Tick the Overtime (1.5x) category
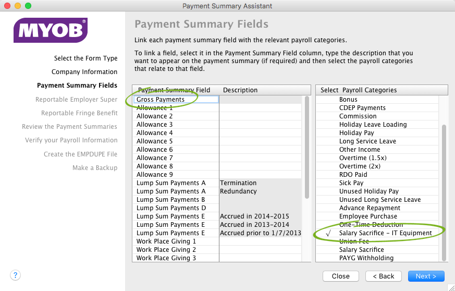This screenshot has height=291, width=455. 377,157
